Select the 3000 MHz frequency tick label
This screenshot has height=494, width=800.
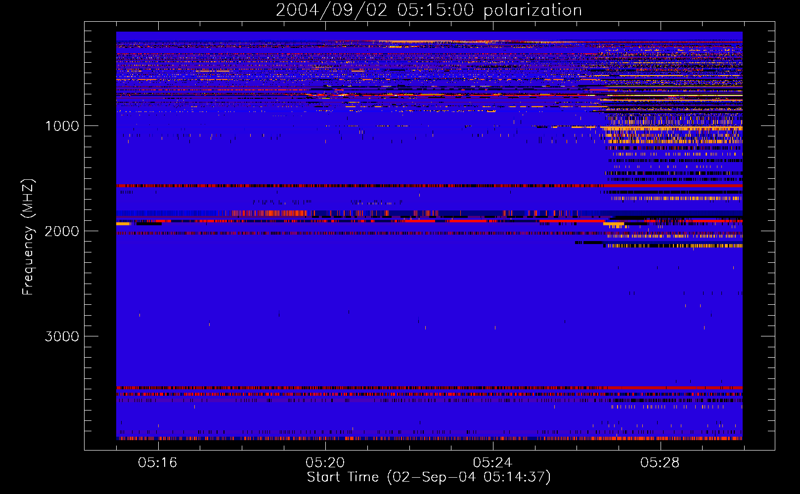coord(62,336)
